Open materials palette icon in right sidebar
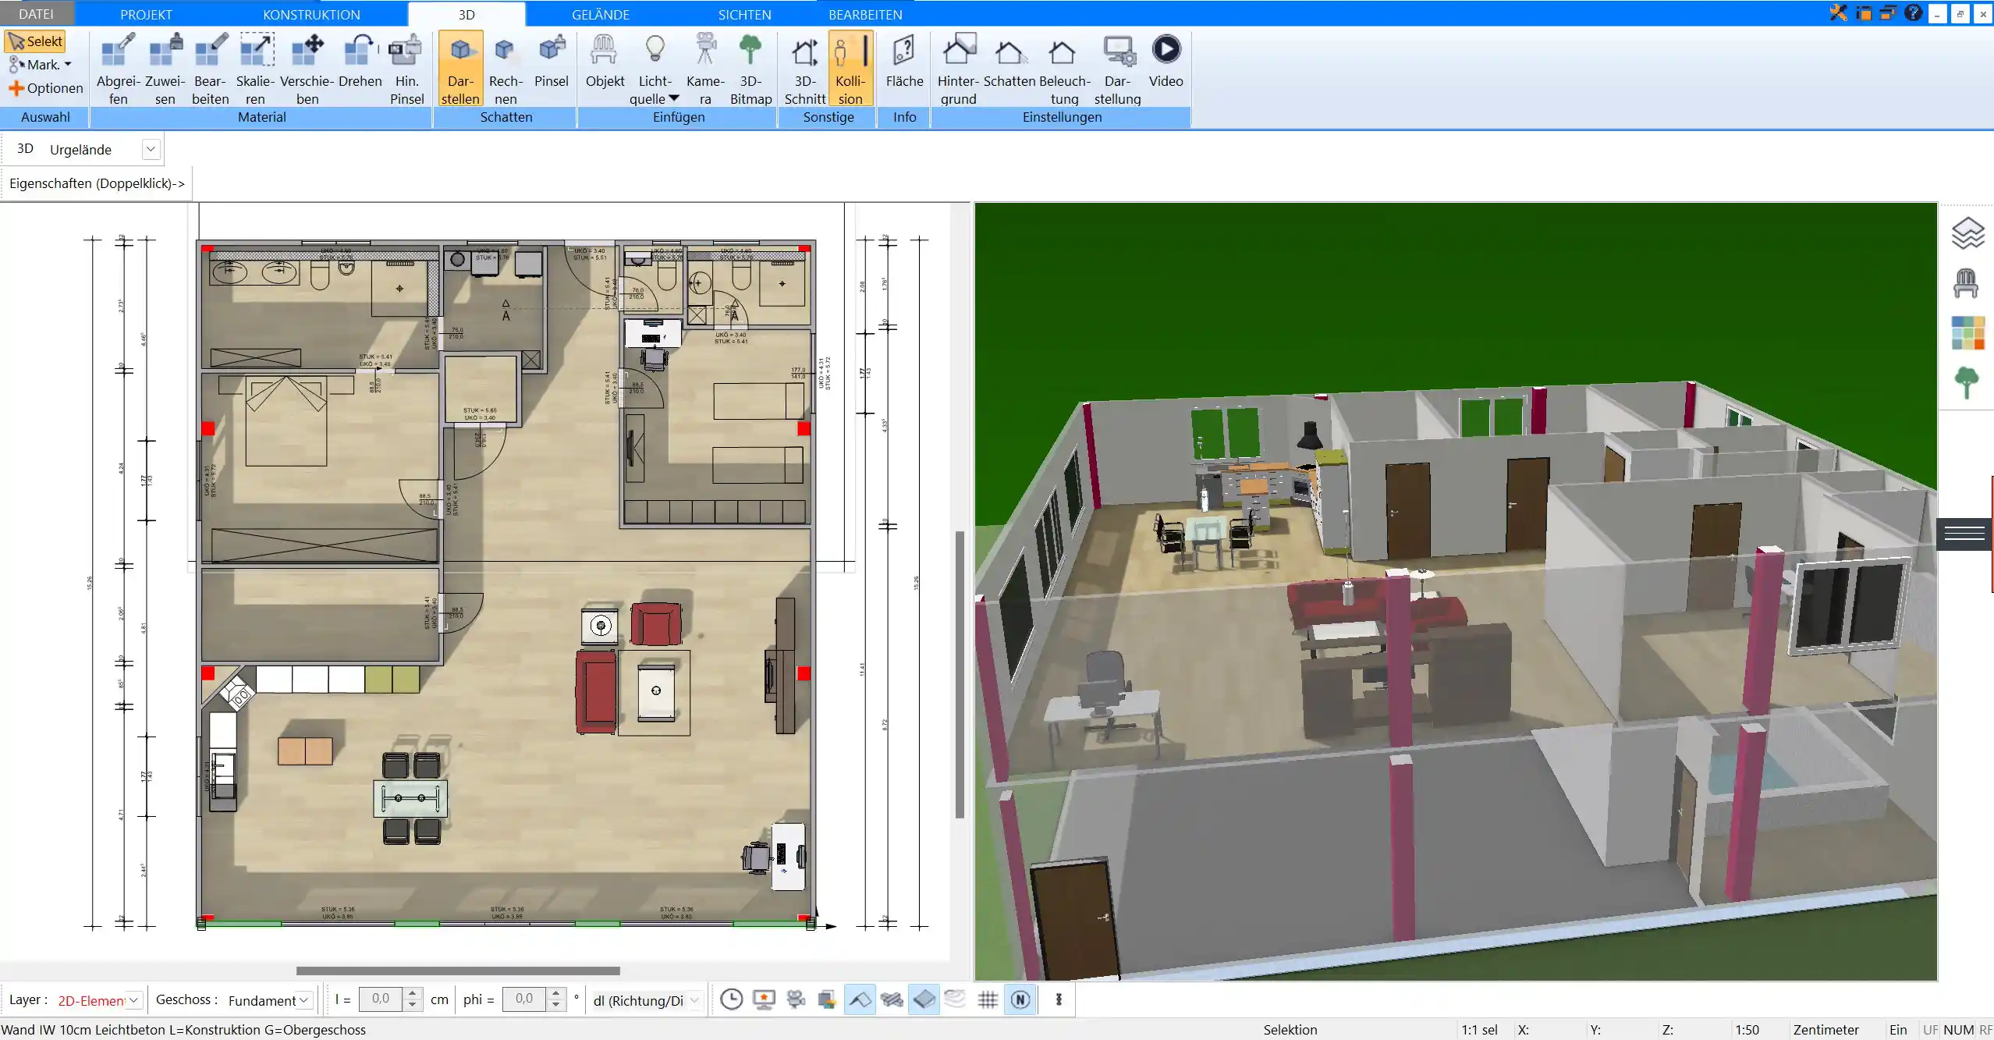1994x1040 pixels. click(x=1967, y=333)
